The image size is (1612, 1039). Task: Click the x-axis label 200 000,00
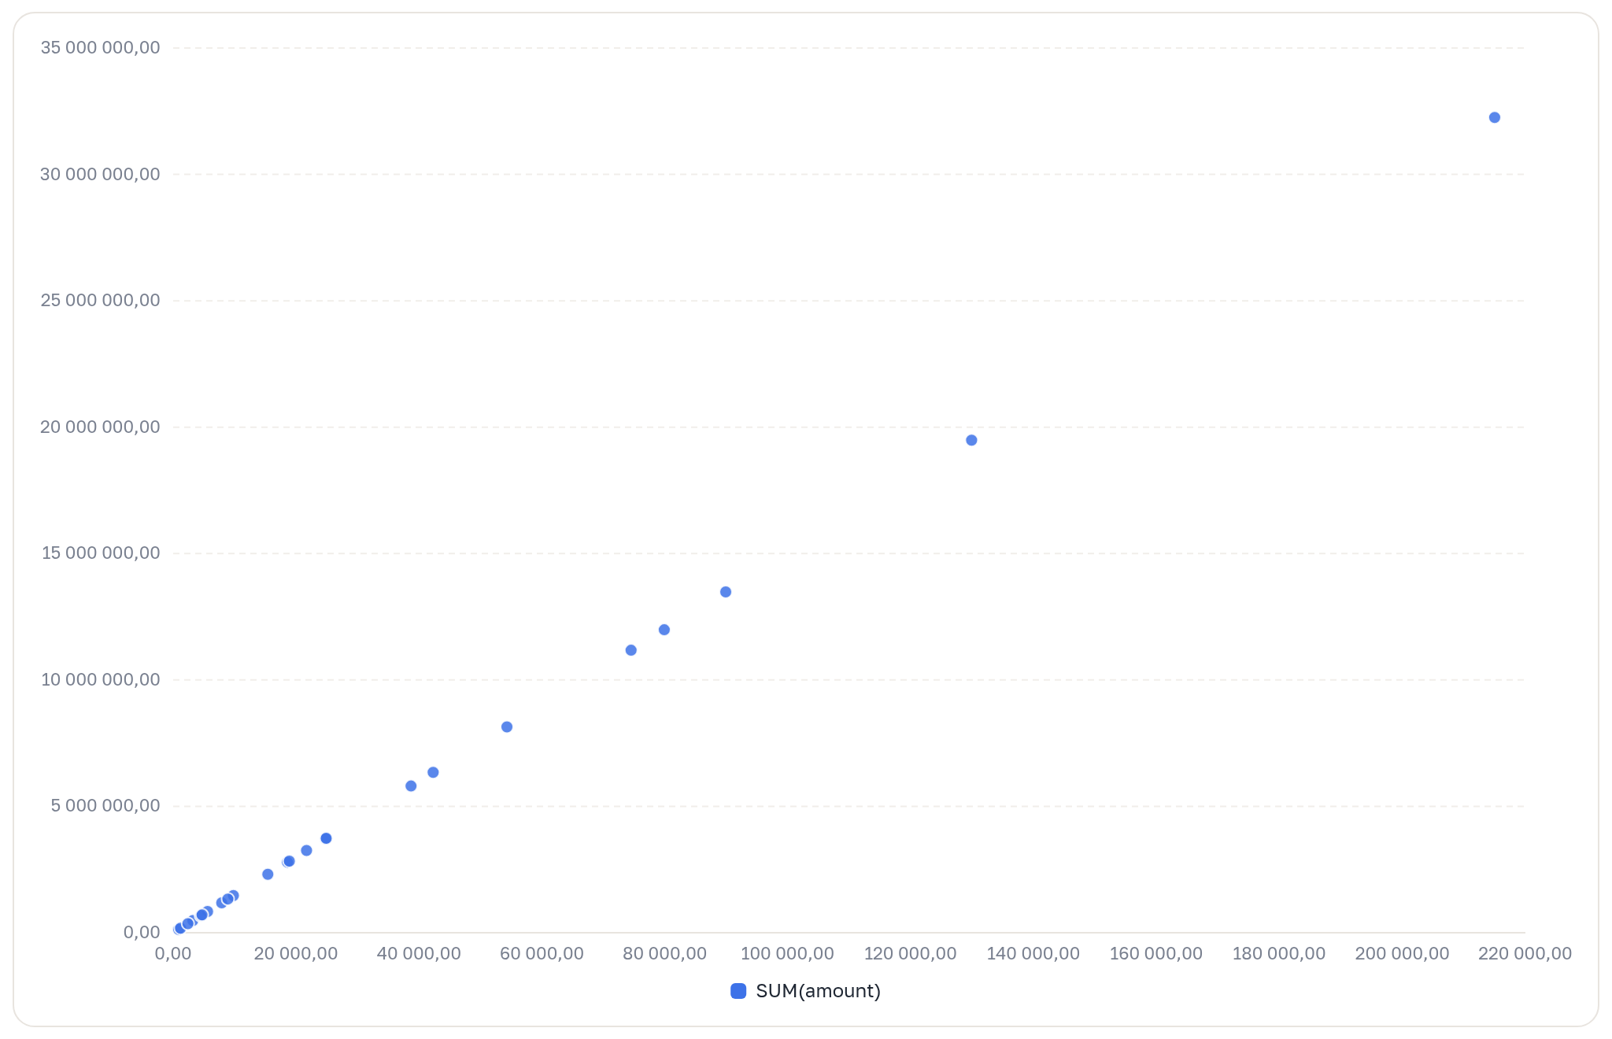coord(1402,953)
